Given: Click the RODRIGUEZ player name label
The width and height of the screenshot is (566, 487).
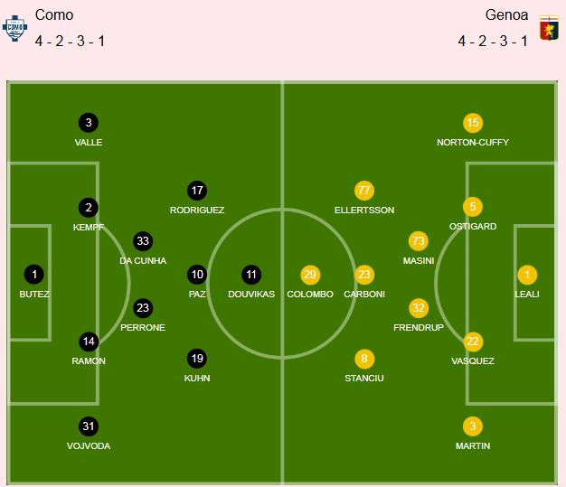Looking at the screenshot, I should (197, 210).
